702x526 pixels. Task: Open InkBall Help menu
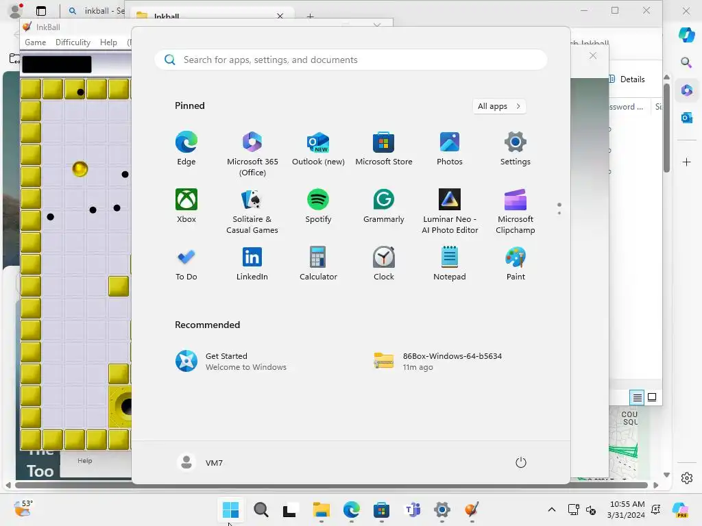point(108,42)
